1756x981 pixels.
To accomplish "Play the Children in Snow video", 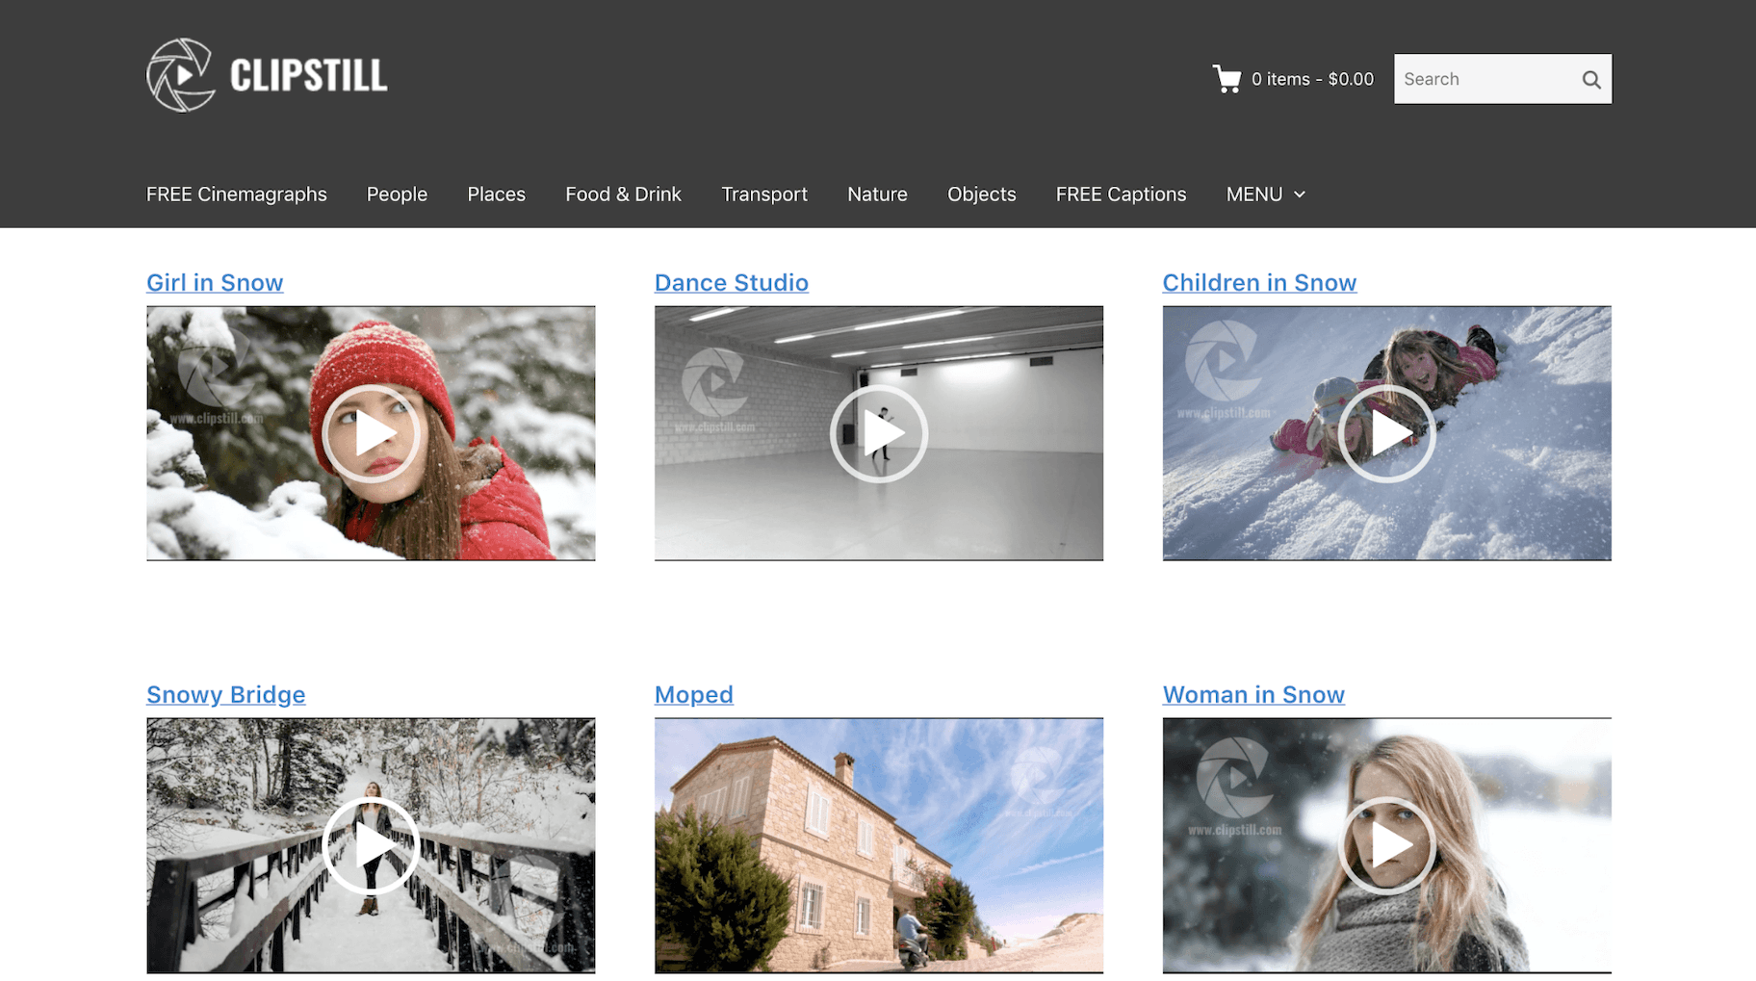I will point(1386,433).
